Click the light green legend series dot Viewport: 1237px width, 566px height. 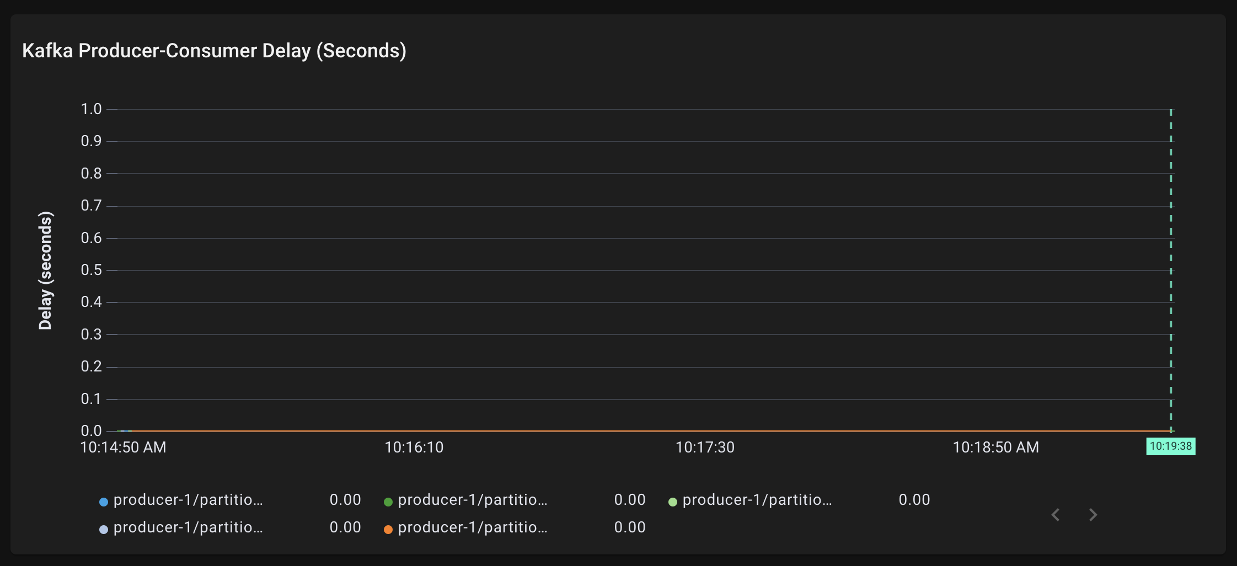coord(673,502)
